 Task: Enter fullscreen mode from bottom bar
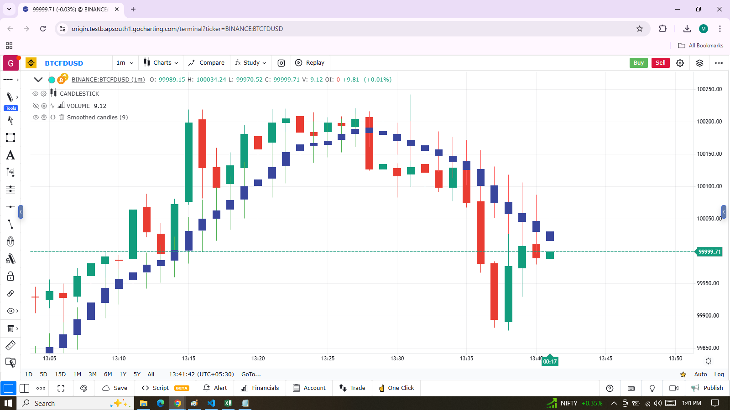(61, 388)
